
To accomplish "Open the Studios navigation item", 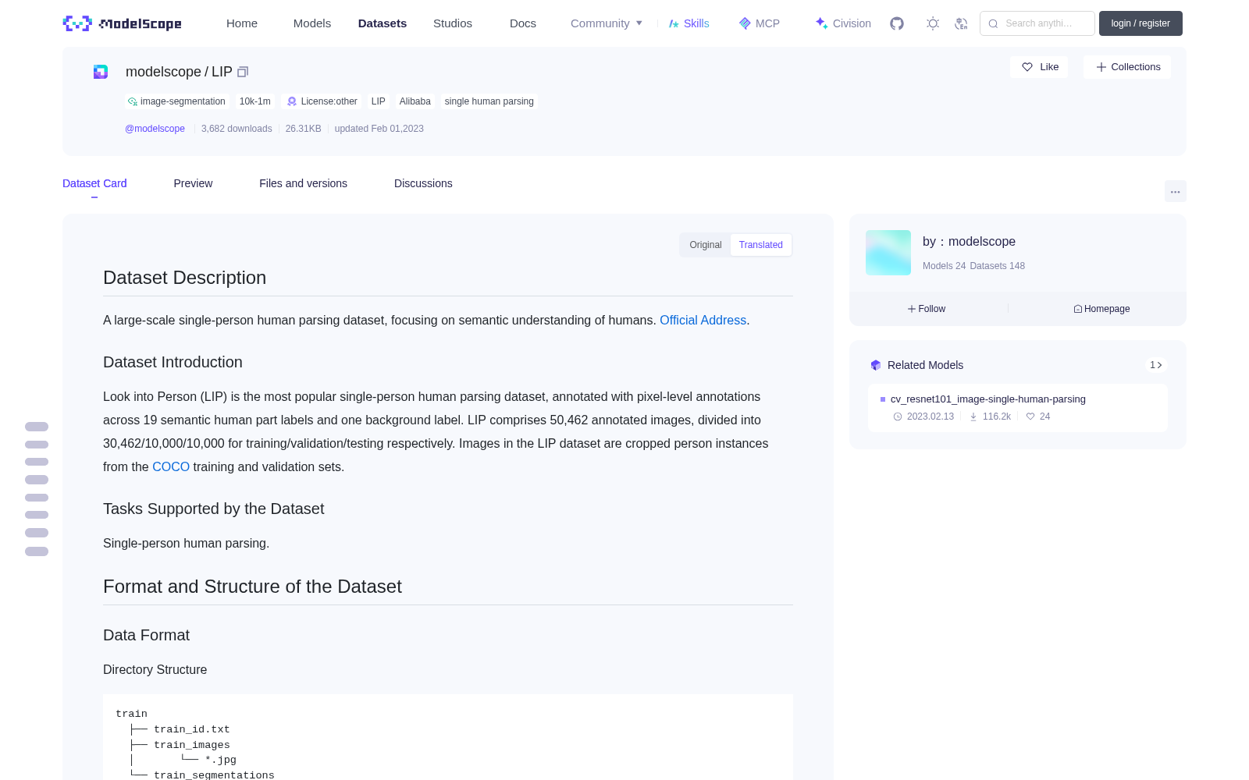I will [x=453, y=23].
